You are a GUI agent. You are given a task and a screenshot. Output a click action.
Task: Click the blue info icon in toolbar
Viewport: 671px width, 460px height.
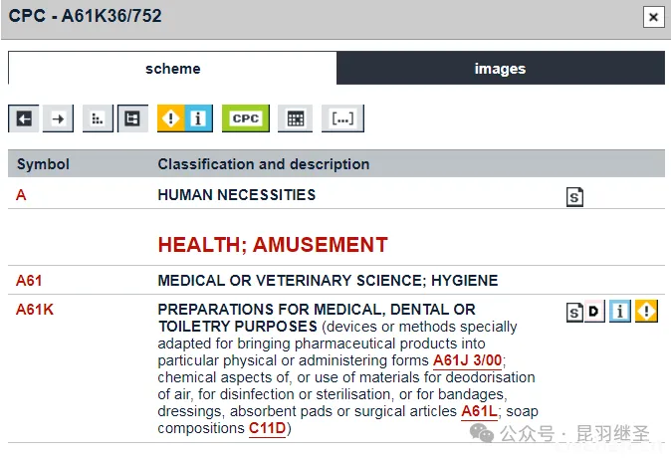[x=198, y=118]
